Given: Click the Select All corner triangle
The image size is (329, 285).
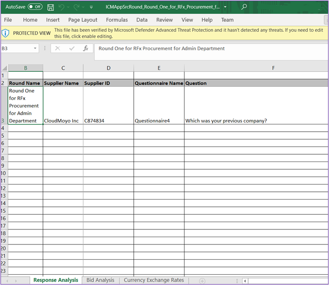Looking at the screenshot, I should click(4, 68).
